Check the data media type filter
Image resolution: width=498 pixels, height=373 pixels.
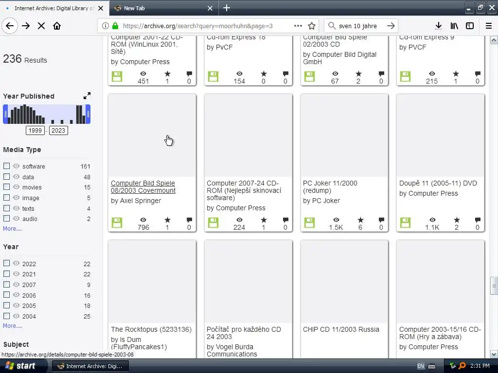coord(6,177)
